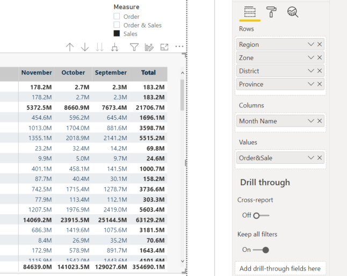
Task: Remove Region field with X icon
Action: click(320, 44)
